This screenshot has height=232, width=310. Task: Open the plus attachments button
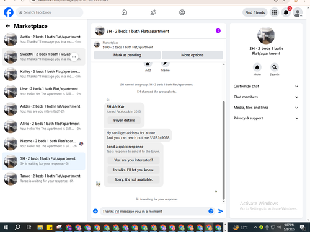(x=95, y=211)
